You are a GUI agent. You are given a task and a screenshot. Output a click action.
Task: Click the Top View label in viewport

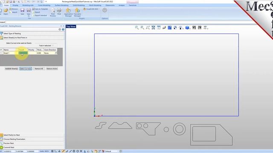click(71, 26)
